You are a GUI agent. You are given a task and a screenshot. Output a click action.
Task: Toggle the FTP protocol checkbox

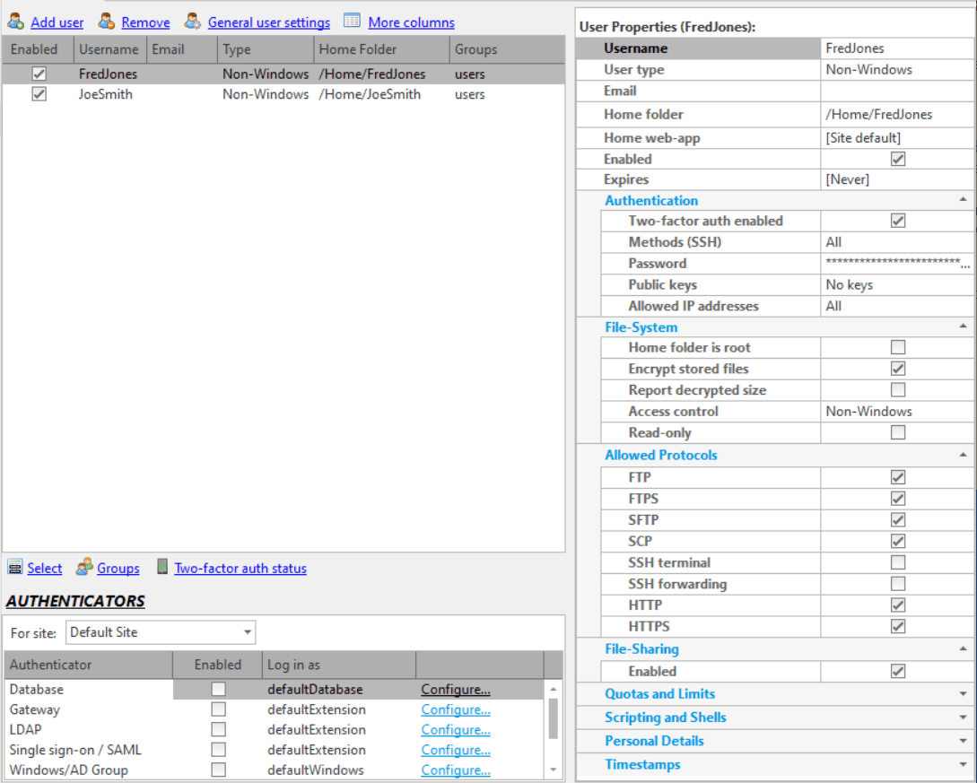click(898, 477)
